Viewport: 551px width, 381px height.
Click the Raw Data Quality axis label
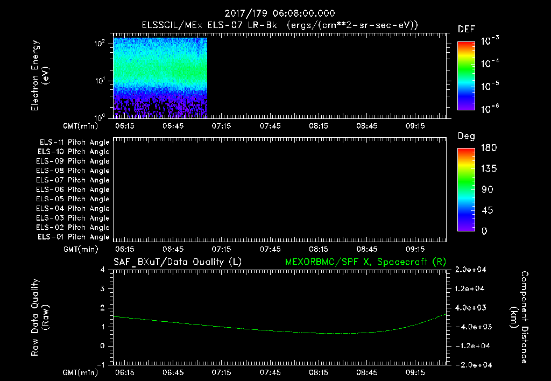(40, 317)
